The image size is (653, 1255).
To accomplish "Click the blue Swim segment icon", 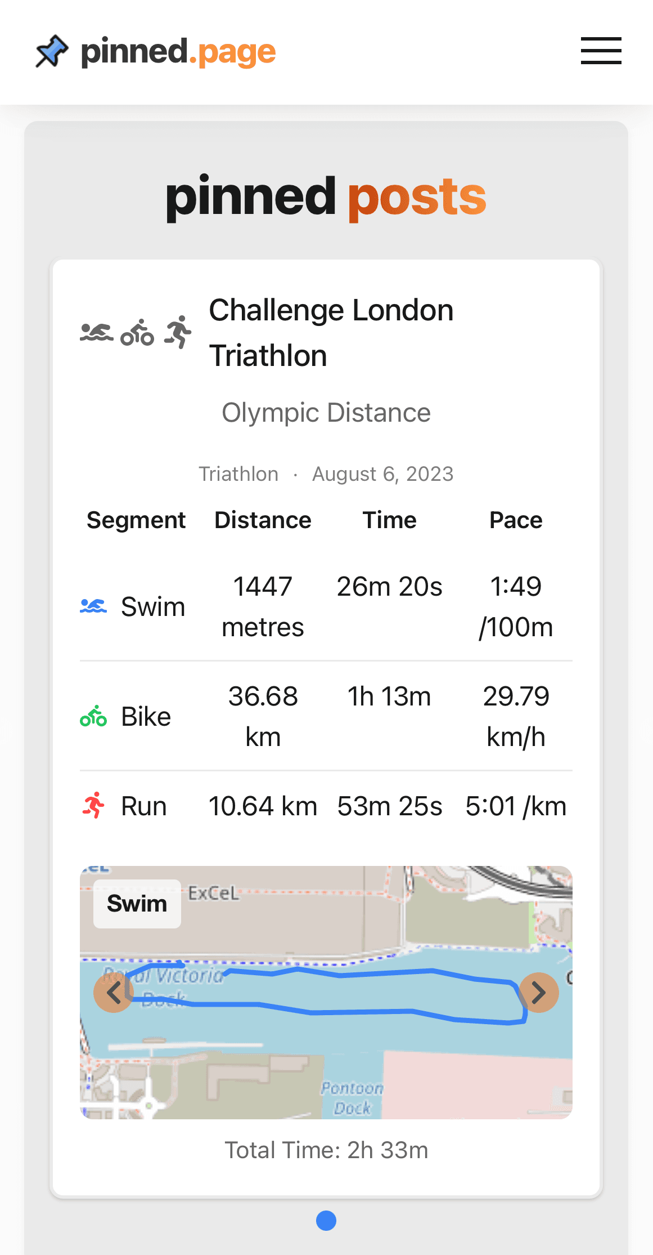I will (93, 606).
